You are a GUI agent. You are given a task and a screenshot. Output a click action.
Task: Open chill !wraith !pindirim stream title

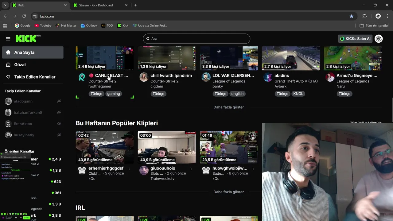(171, 76)
